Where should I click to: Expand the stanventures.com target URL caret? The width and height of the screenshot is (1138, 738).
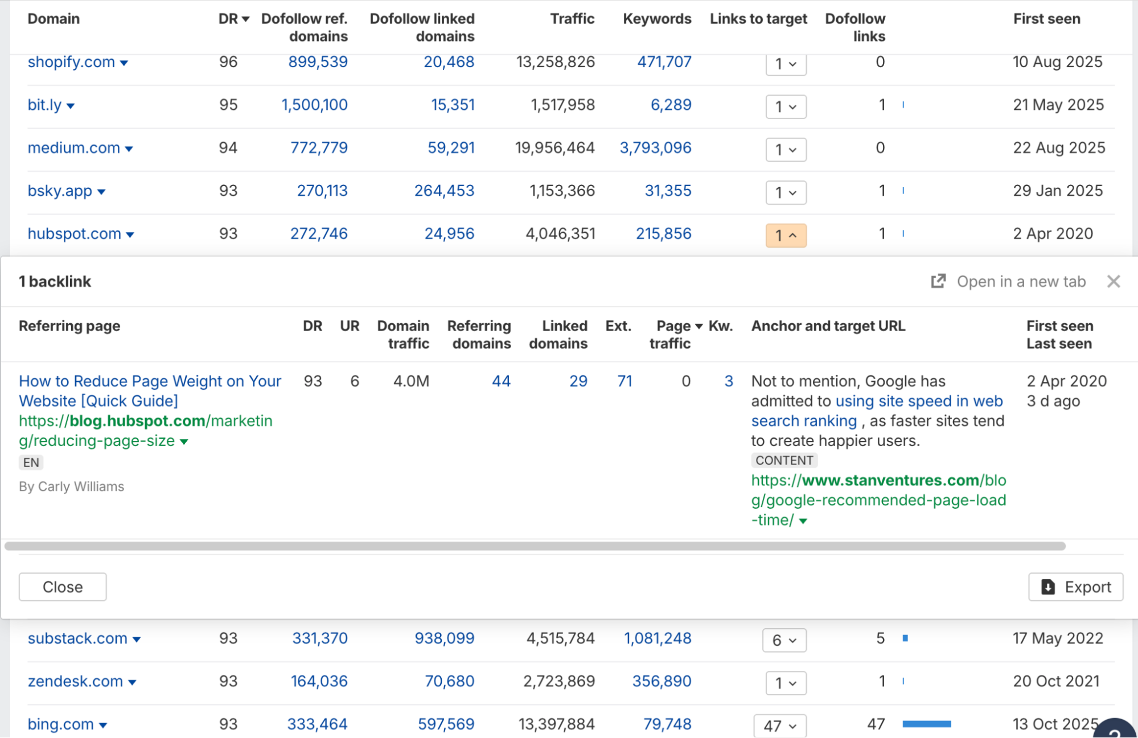pos(803,520)
